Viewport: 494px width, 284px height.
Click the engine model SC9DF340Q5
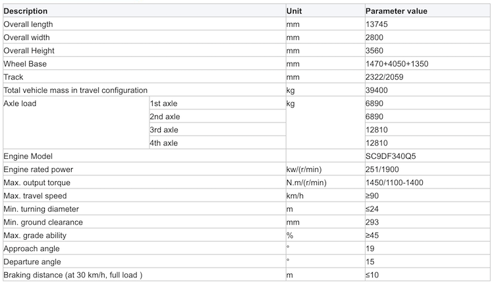[391, 156]
